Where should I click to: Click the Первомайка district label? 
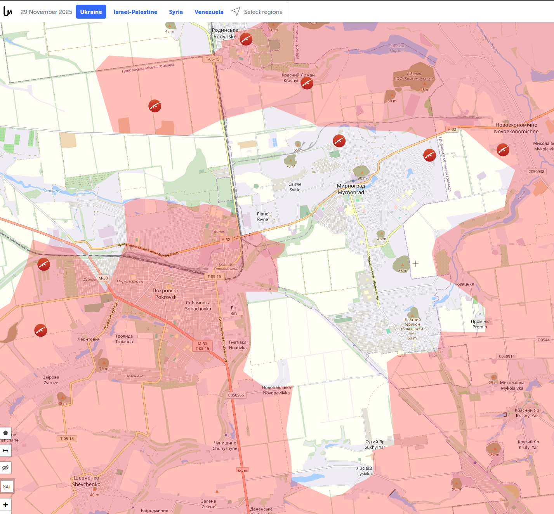tap(130, 282)
